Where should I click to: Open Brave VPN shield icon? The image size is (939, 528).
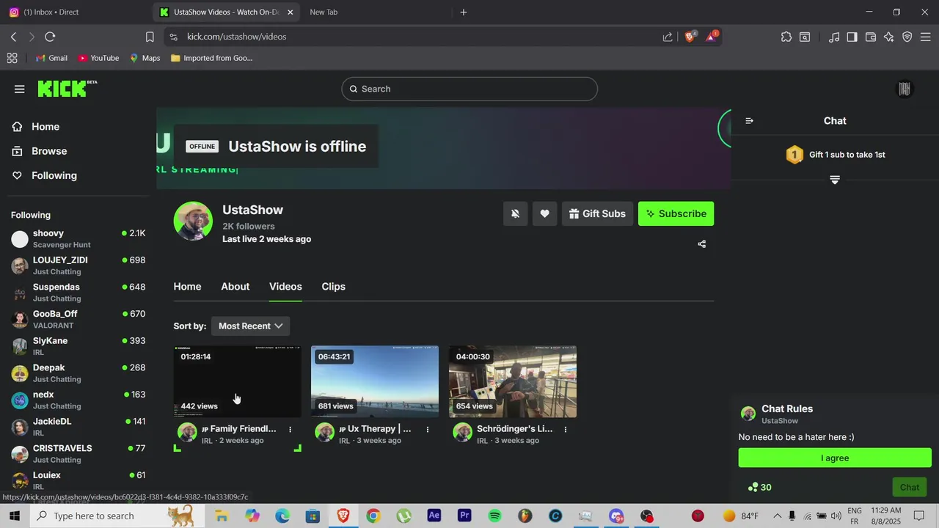coord(907,37)
